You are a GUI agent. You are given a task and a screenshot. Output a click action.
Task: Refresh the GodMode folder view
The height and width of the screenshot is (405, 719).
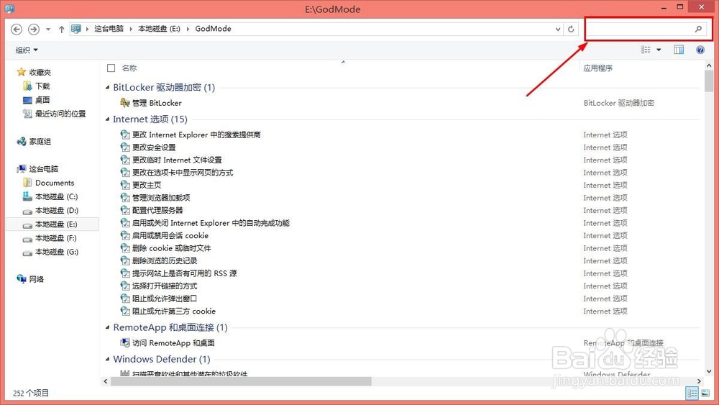click(571, 29)
